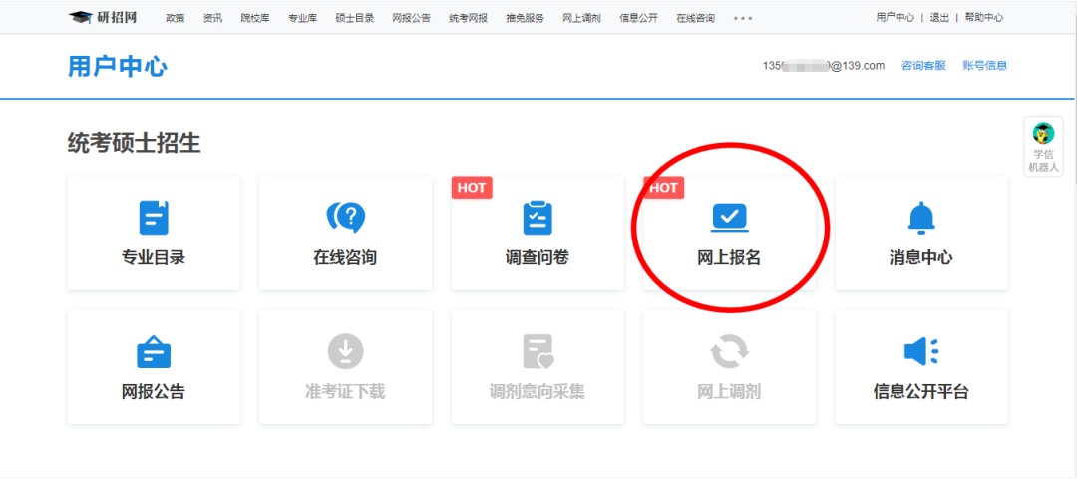Open 信息公开平台 megaphone icon

tap(920, 351)
